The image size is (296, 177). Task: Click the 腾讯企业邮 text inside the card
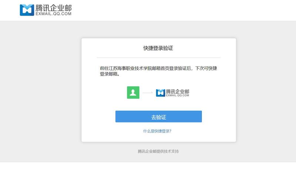click(177, 91)
